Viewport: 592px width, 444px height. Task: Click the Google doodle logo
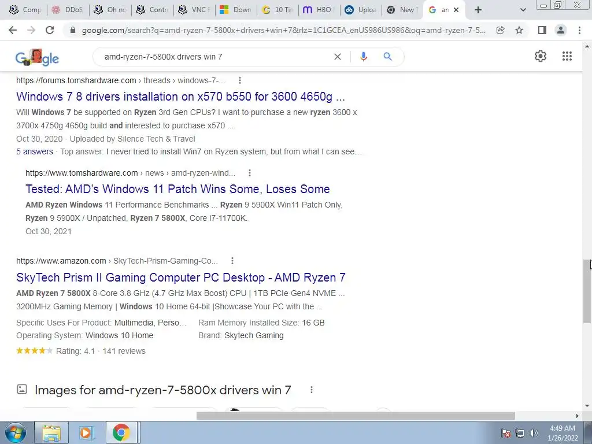pos(37,57)
